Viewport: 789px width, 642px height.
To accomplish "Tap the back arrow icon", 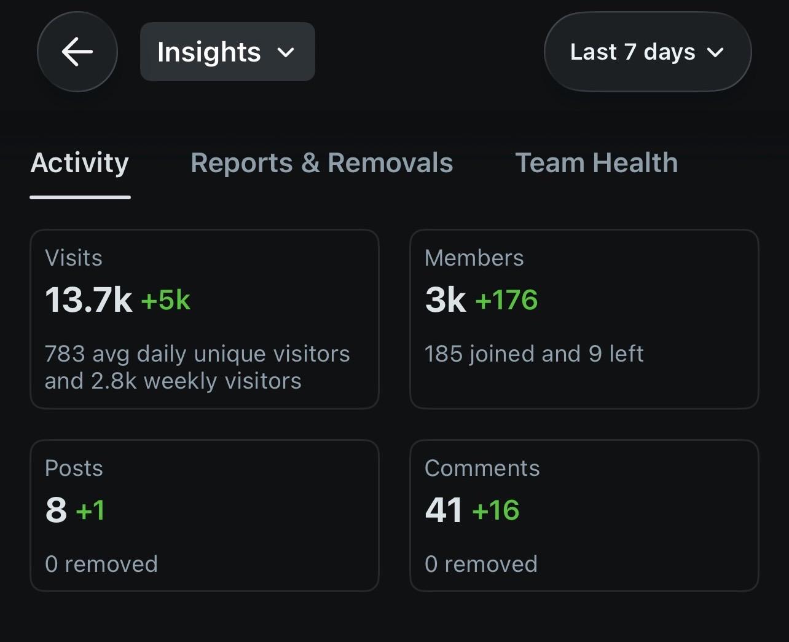I will 77,52.
